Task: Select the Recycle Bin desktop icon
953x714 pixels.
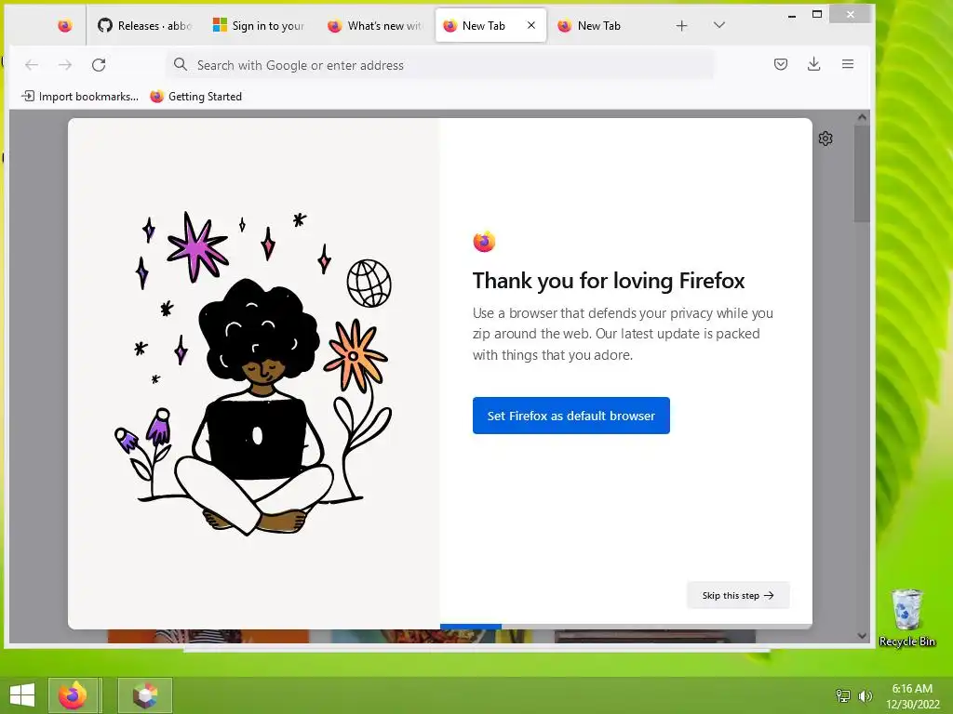Action: pyautogui.click(x=906, y=618)
